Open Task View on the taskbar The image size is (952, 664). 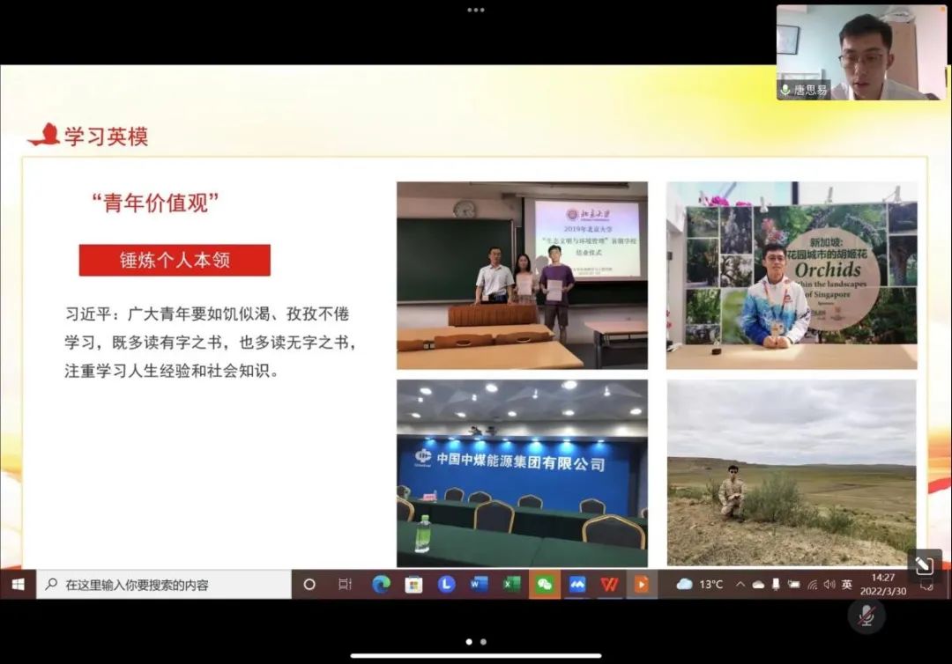coord(346,585)
